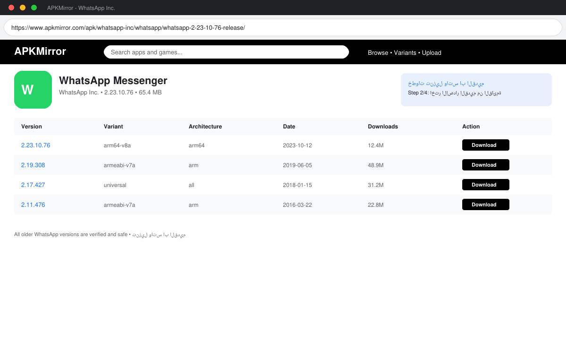Open the Variants menu link
Screen dimensions: 566x340
tap(405, 52)
